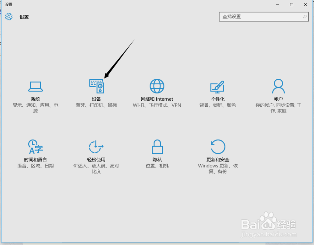Open 网络和 Internet globe icon
314x245 pixels.
157,86
